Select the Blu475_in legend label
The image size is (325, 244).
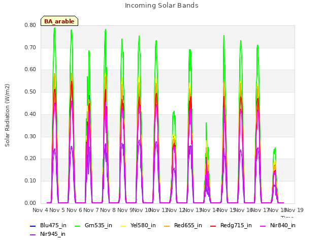coord(53,225)
